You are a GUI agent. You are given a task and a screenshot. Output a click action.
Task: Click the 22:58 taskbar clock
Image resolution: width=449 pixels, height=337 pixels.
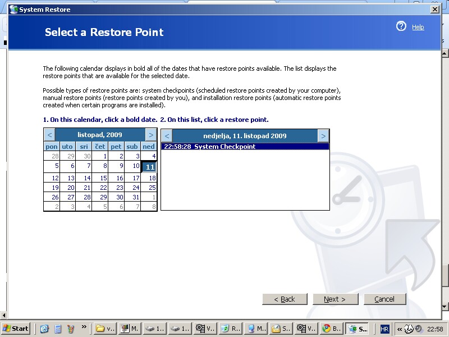click(x=435, y=329)
